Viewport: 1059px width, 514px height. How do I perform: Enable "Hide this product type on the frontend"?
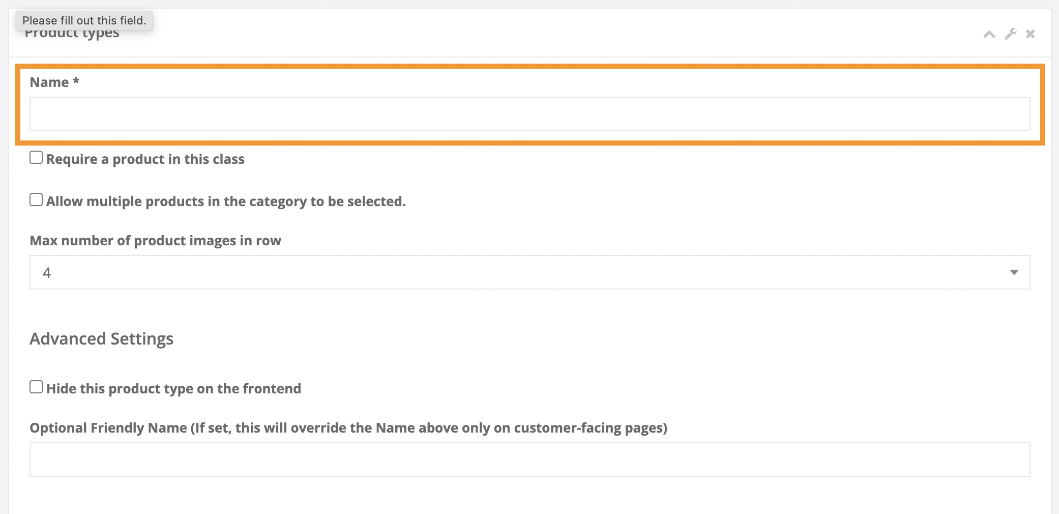pyautogui.click(x=36, y=387)
